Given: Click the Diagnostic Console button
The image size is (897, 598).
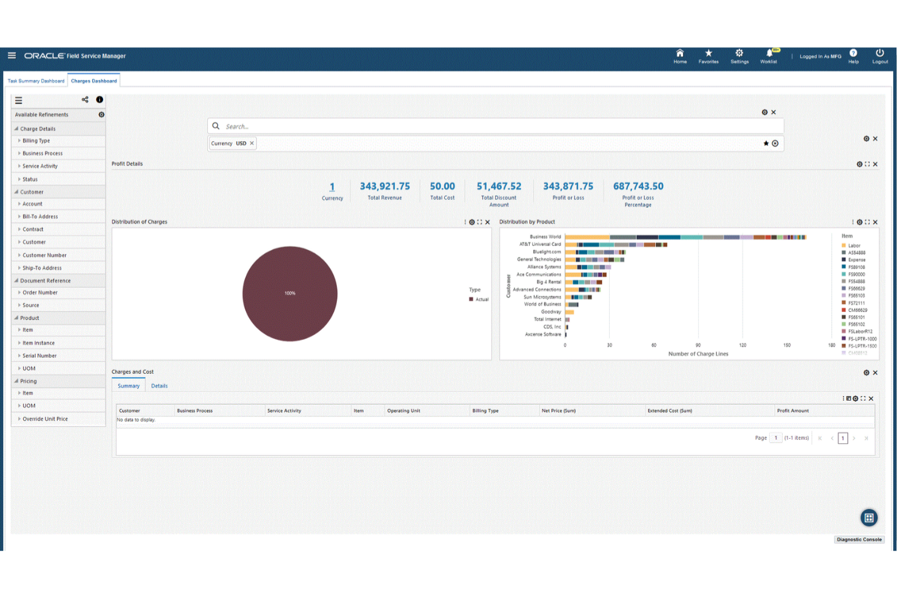Looking at the screenshot, I should pos(859,539).
